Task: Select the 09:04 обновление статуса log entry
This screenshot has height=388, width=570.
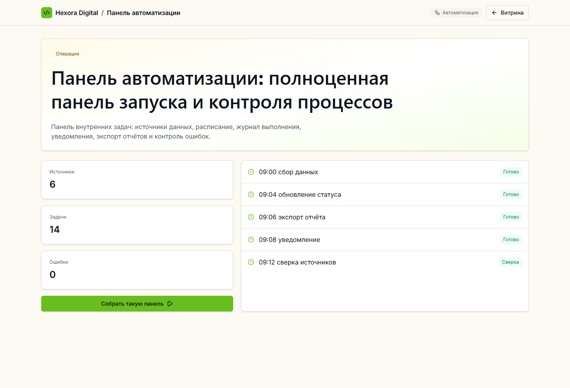Action: 385,194
